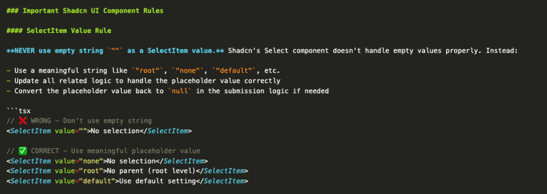The height and width of the screenshot is (194, 547).
Task: Click the 'Convert the placeholder value back' bullet line
Action: tap(167, 91)
